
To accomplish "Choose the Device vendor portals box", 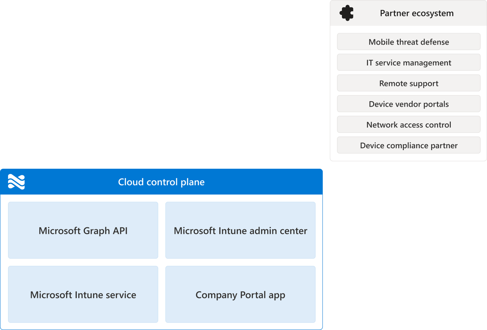I will [x=409, y=104].
